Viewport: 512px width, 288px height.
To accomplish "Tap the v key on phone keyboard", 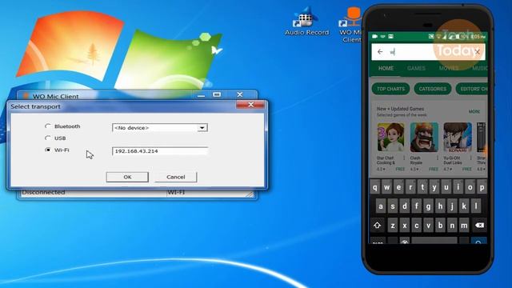I will pyautogui.click(x=429, y=226).
